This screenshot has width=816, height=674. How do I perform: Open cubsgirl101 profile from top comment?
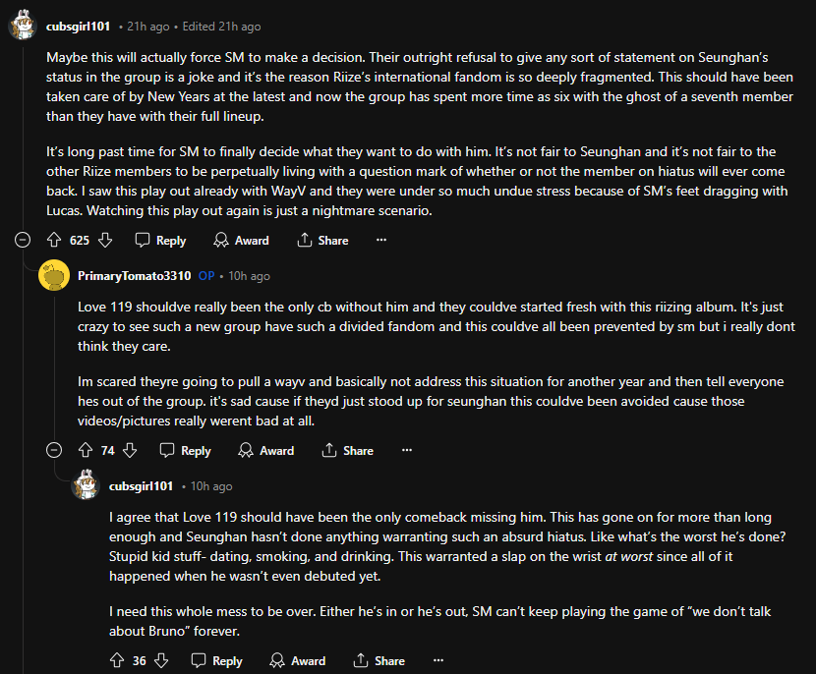[x=78, y=27]
